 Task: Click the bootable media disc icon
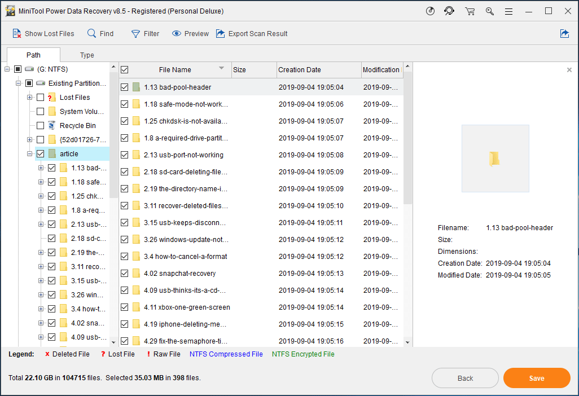(431, 11)
